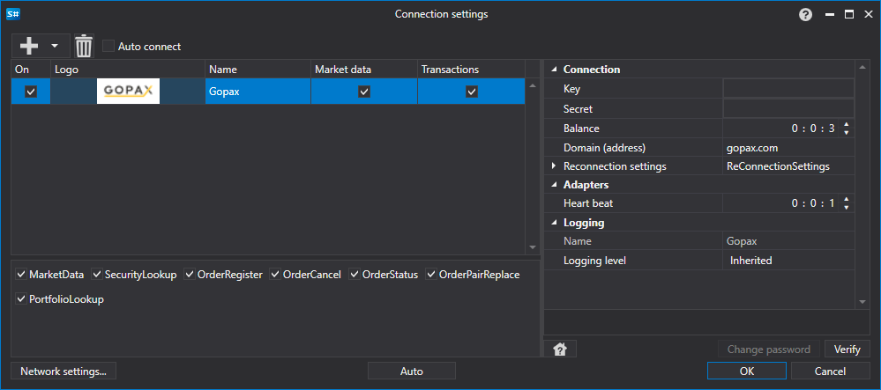Open Network settings

point(63,371)
